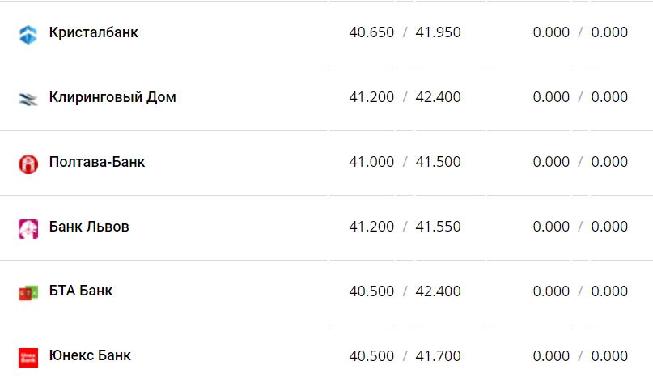Image resolution: width=653 pixels, height=391 pixels.
Task: Click the Банк Львов pink logo icon
Action: (28, 228)
